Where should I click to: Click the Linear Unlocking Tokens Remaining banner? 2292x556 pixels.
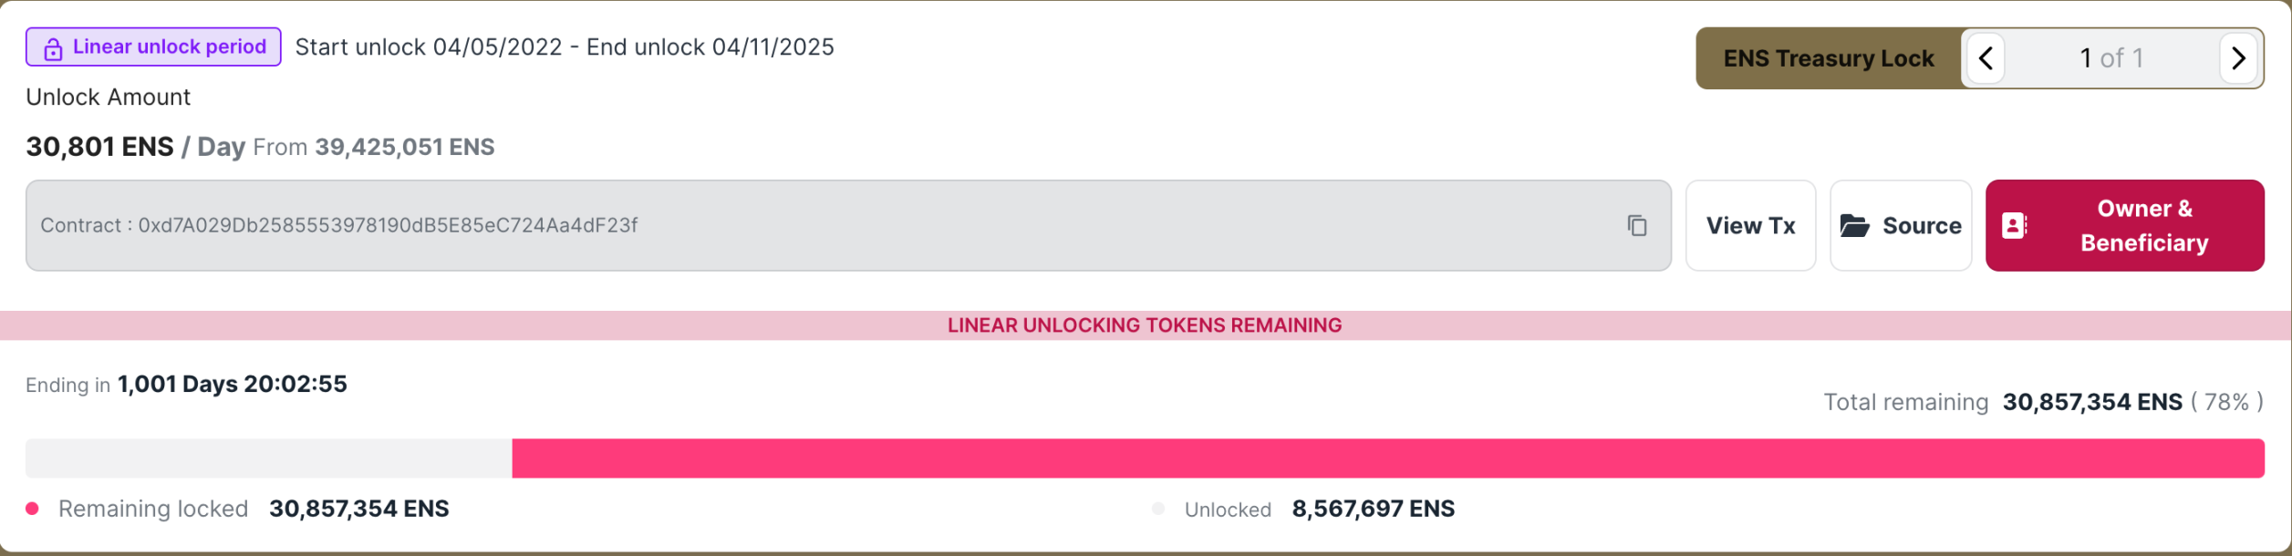[1146, 325]
